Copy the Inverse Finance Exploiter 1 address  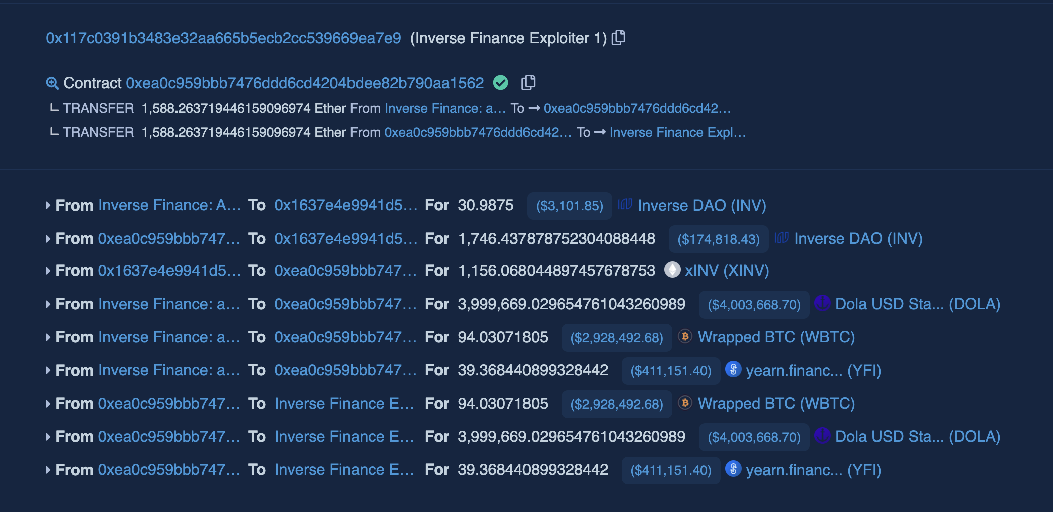(x=619, y=38)
